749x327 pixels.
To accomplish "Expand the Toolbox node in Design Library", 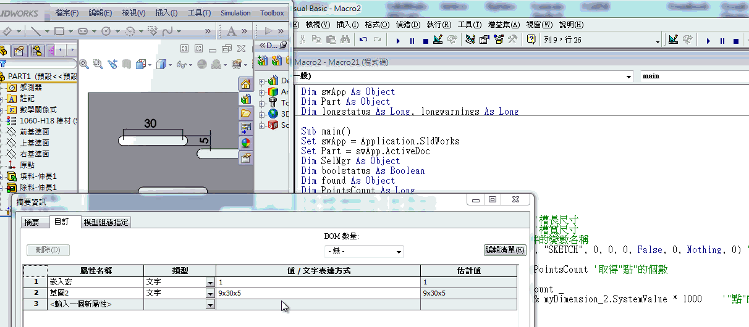I will coord(262,102).
